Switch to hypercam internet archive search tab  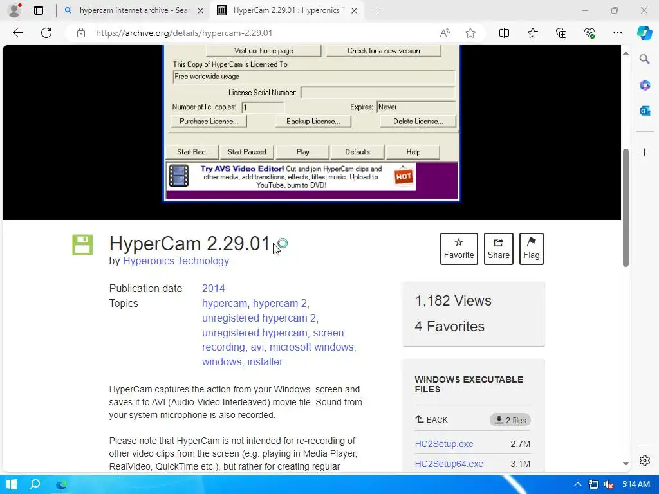pos(135,10)
